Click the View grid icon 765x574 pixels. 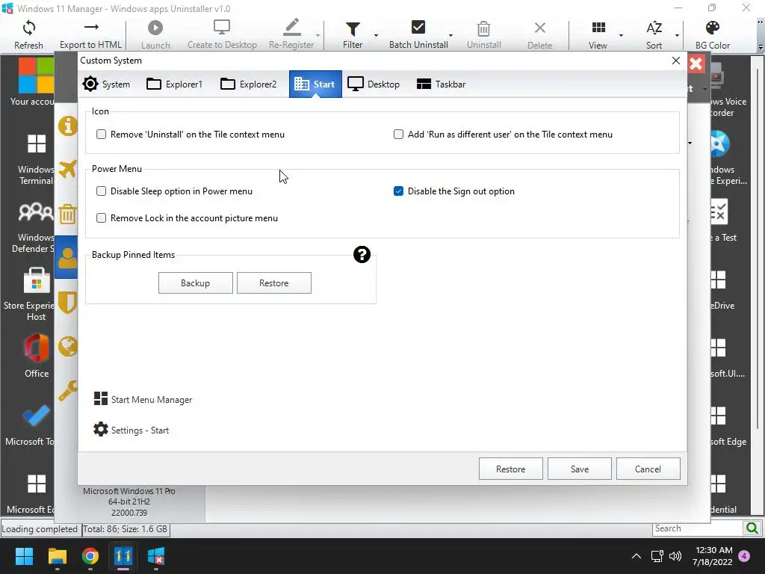coord(598,28)
